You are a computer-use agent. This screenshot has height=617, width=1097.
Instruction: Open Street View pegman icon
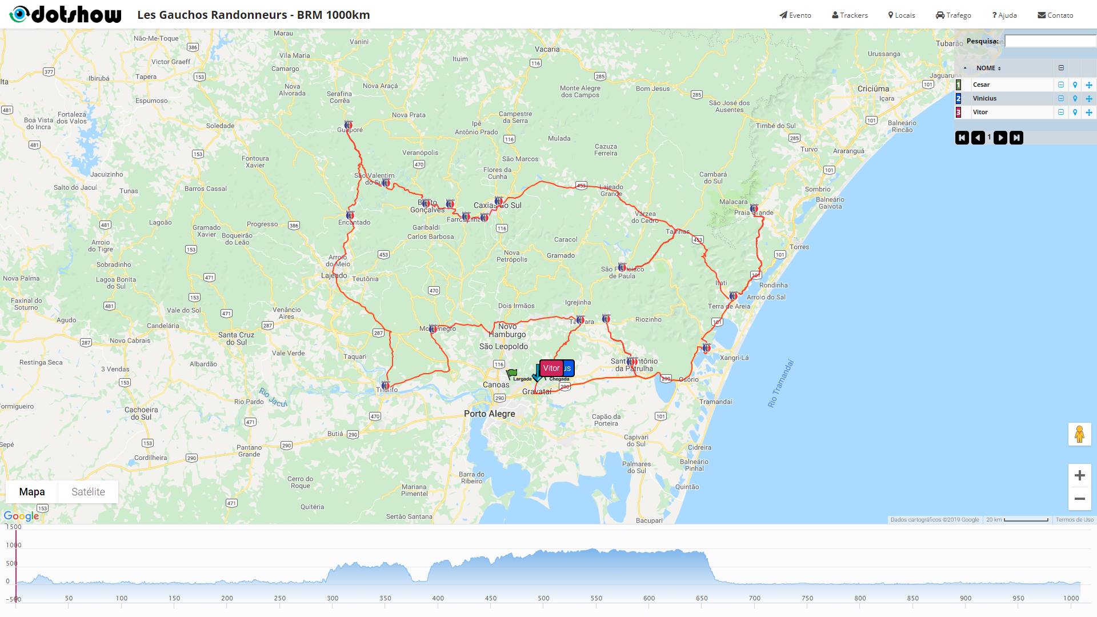1079,434
